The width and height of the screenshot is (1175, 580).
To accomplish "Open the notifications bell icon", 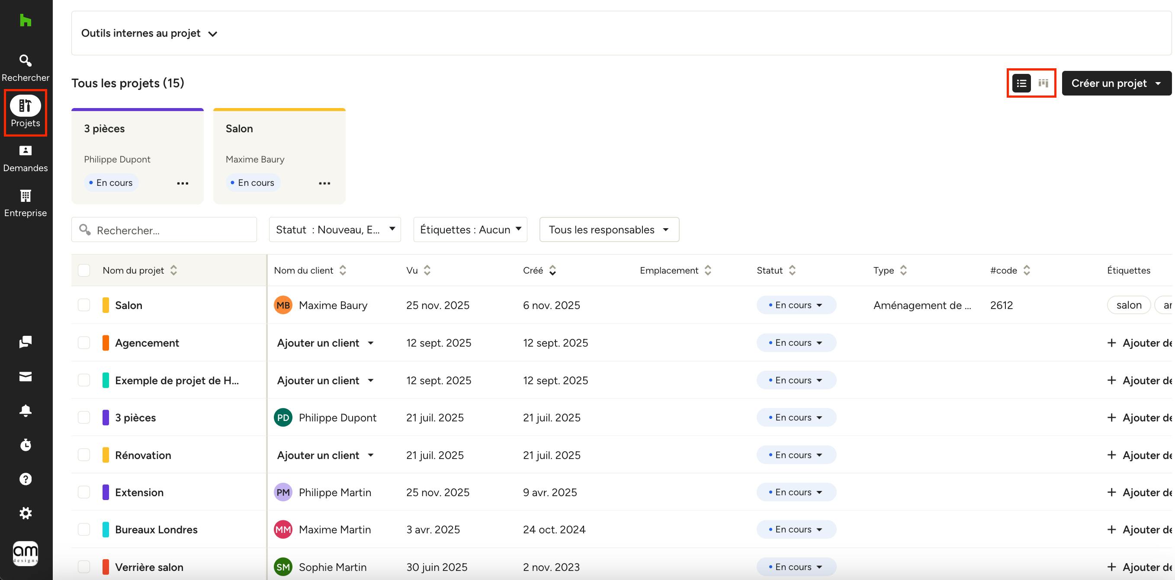I will pyautogui.click(x=26, y=411).
